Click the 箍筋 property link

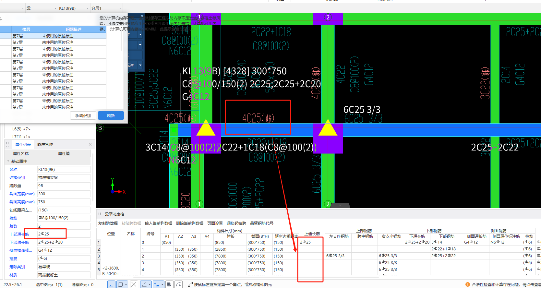tap(13, 218)
